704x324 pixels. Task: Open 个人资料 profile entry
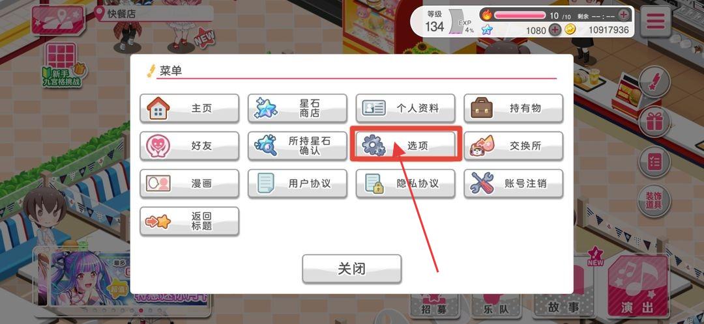pyautogui.click(x=405, y=108)
